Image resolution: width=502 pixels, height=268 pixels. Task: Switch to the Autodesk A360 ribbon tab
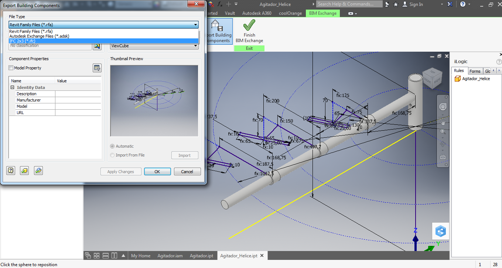point(256,13)
